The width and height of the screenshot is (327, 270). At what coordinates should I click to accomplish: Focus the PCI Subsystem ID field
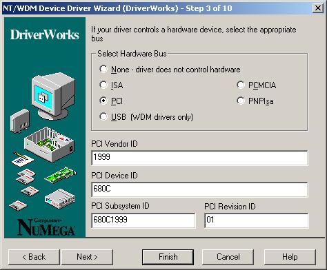(x=143, y=220)
